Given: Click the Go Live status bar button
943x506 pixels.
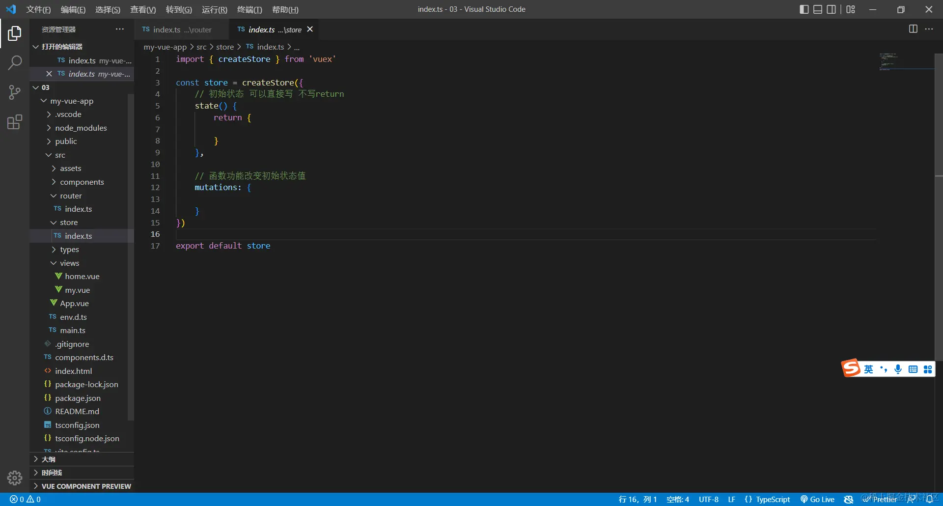Looking at the screenshot, I should pyautogui.click(x=817, y=499).
